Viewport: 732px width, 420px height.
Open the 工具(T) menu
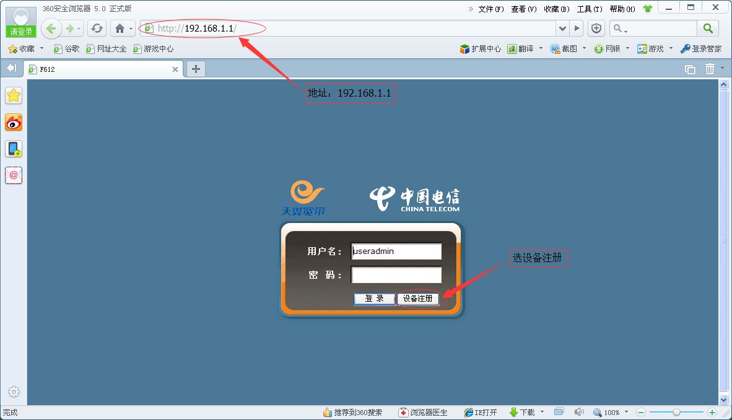tap(590, 9)
